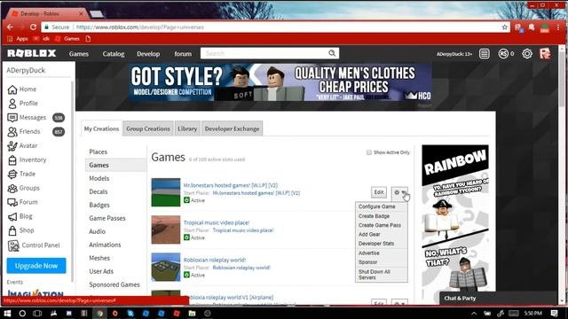Open Tropical music video place! game link
Viewport: 568px width, 319px height.
pos(217,222)
